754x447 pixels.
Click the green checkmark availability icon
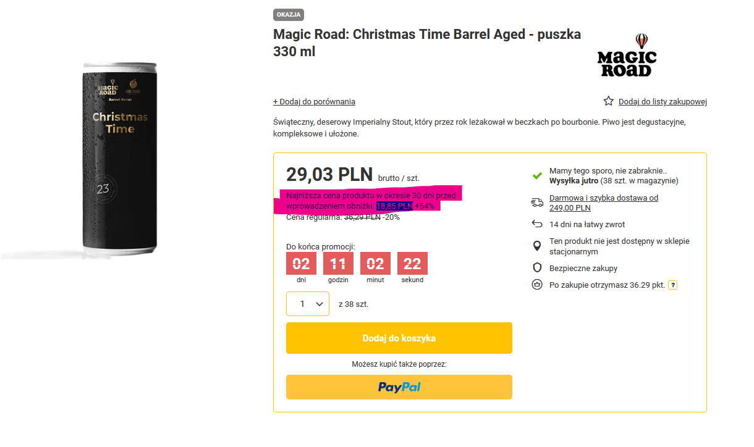[537, 176]
